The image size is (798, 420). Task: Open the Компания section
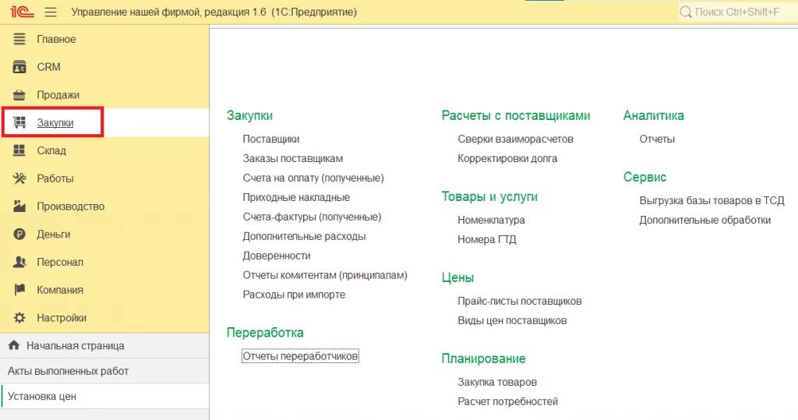(104, 290)
